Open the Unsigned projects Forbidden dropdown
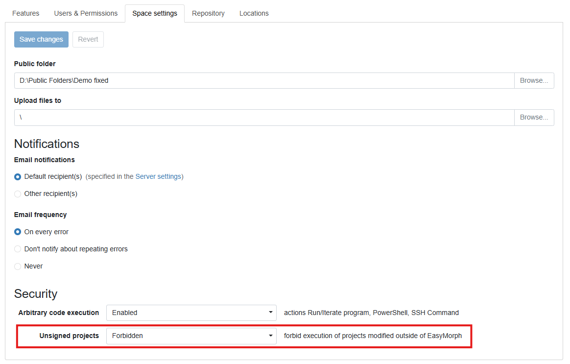This screenshot has width=570, height=364. point(191,336)
